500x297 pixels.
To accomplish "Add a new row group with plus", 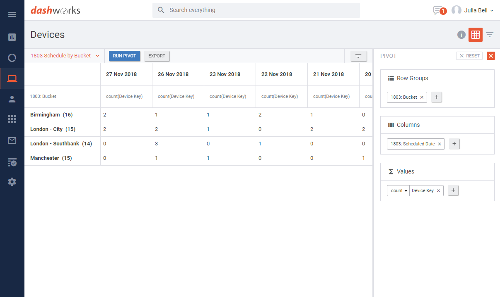I will click(x=437, y=97).
